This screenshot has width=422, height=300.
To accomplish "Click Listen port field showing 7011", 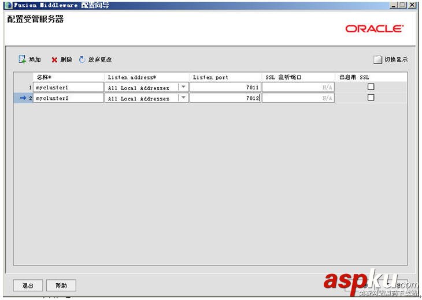I will click(225, 87).
